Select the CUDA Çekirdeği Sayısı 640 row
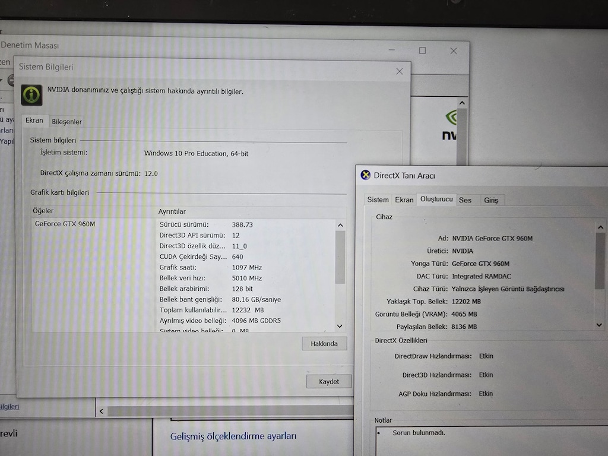The height and width of the screenshot is (456, 608). (x=246, y=256)
